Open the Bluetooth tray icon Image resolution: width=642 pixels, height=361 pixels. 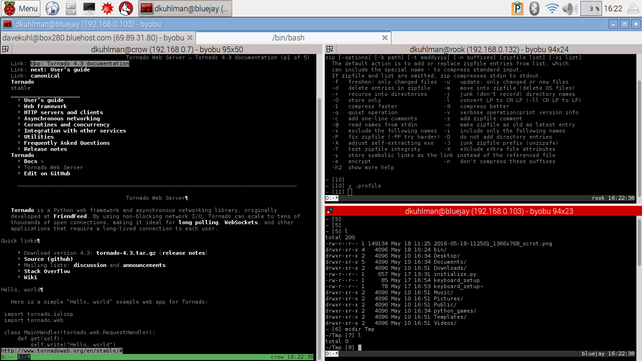point(534,8)
